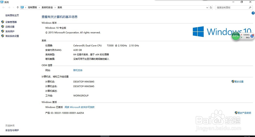
Task: Click shield icon next to 更改产品密钥
Action: click(x=236, y=113)
